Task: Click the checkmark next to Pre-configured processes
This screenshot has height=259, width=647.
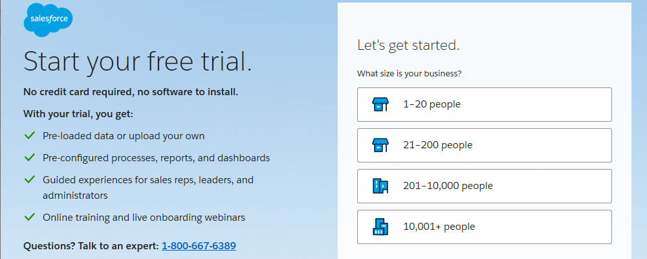Action: [29, 158]
